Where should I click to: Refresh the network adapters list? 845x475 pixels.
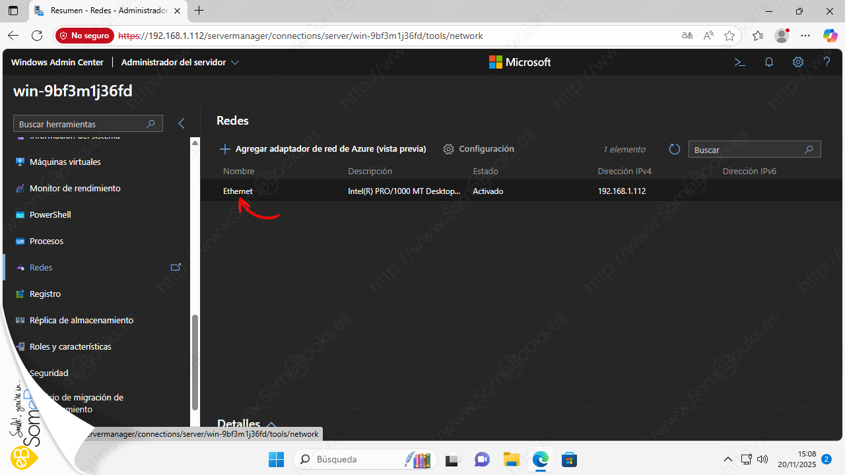coord(674,150)
